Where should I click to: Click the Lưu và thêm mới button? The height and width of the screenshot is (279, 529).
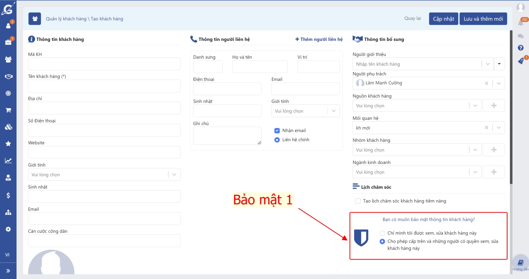[x=483, y=19]
